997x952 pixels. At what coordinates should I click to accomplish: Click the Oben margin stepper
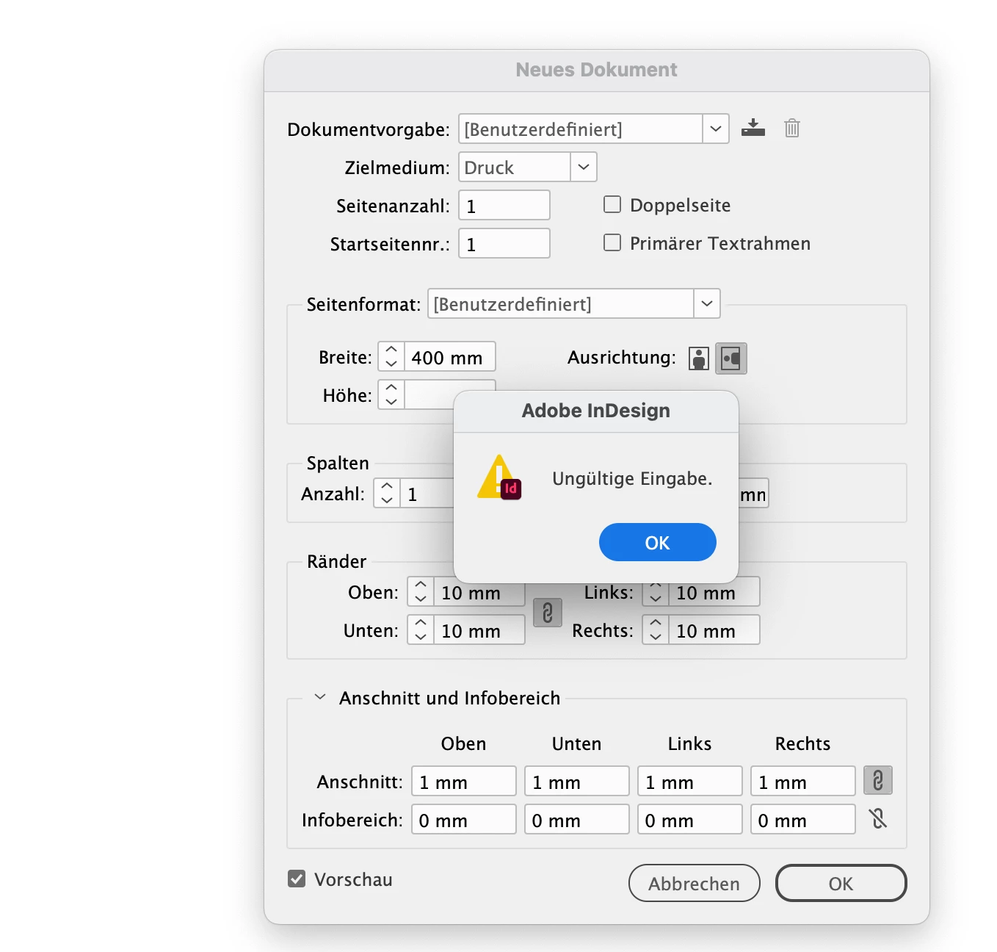pos(421,592)
